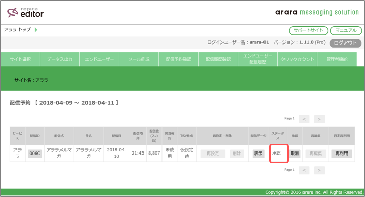
Task: Click the 未使用 open-check cell
Action: coord(170,153)
